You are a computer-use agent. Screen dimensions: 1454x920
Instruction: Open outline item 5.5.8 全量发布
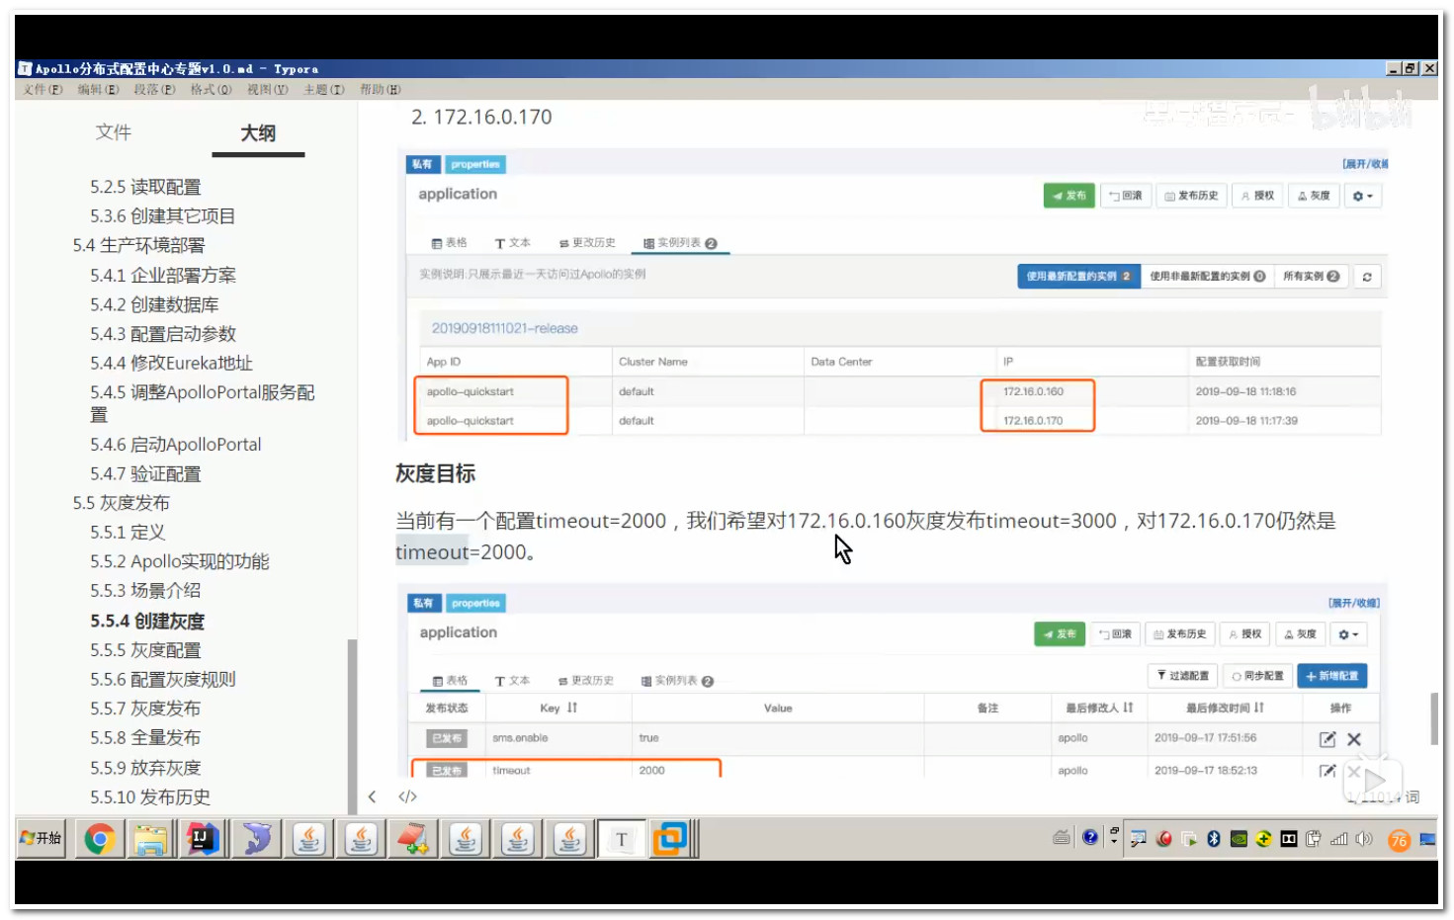(x=145, y=737)
